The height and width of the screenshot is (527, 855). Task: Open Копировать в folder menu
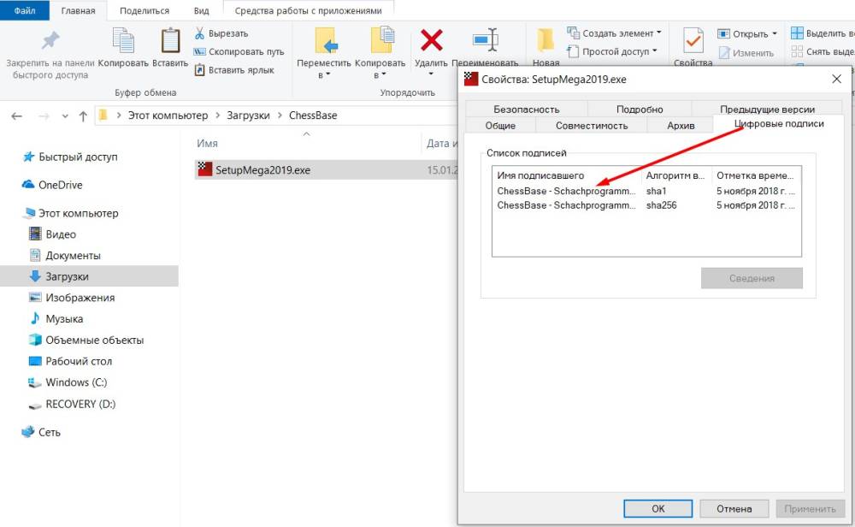click(x=380, y=53)
